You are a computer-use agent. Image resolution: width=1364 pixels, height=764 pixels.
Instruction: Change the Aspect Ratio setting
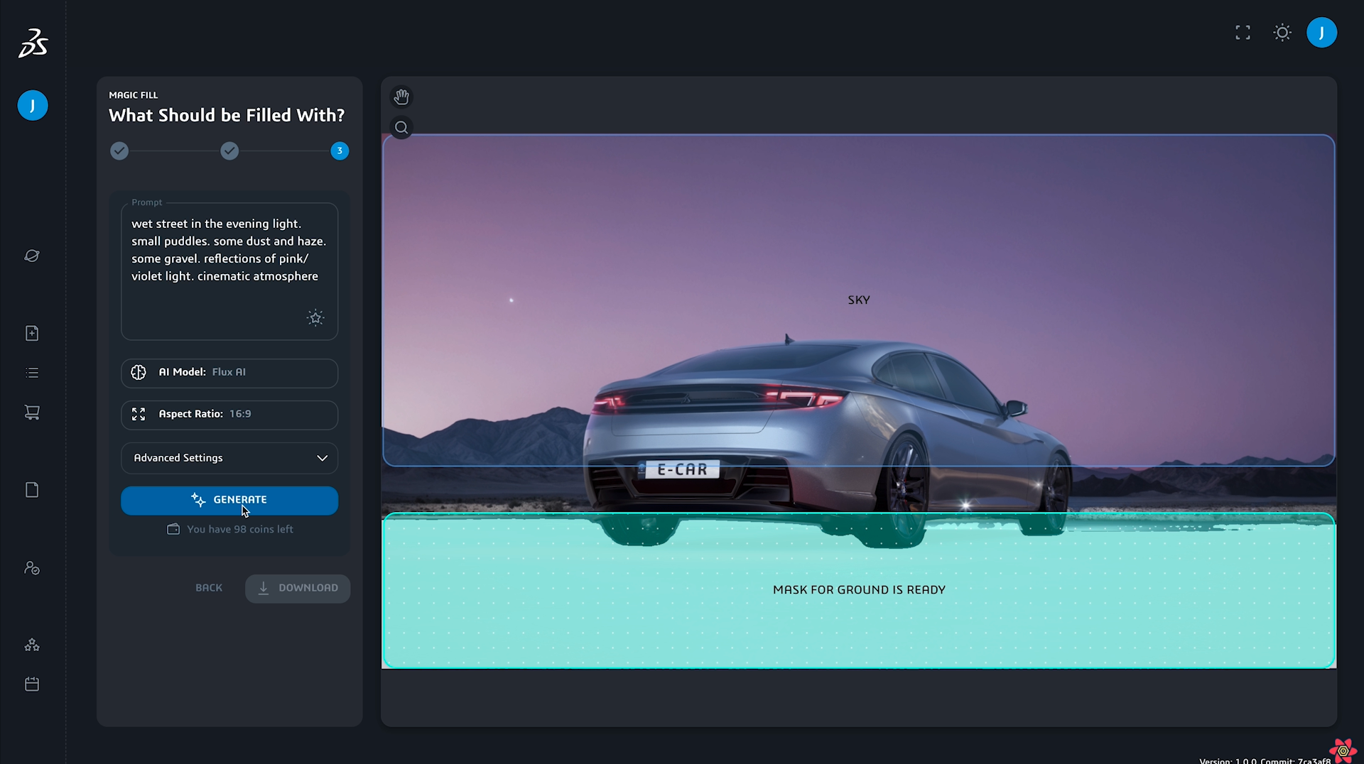click(229, 415)
